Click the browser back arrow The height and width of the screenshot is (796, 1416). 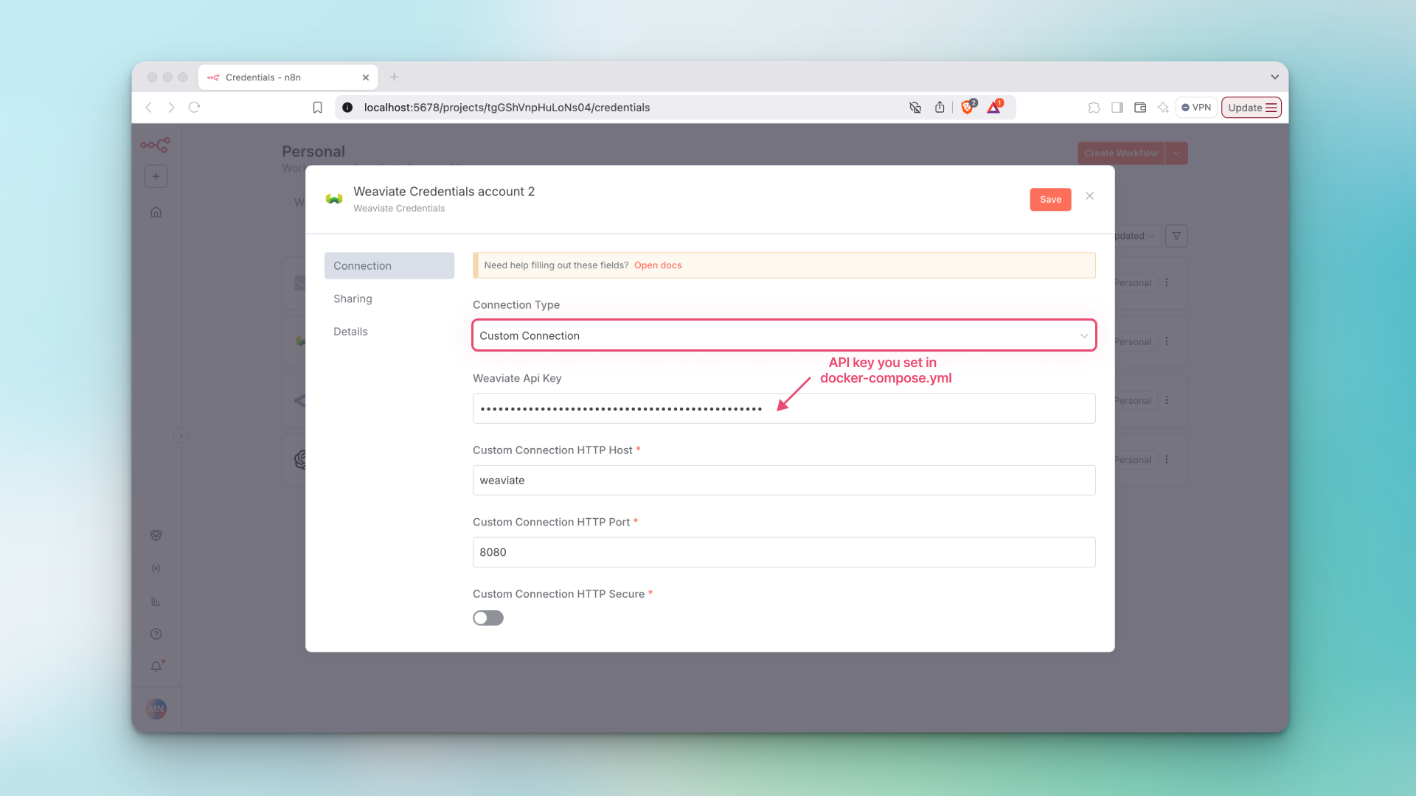coord(149,108)
